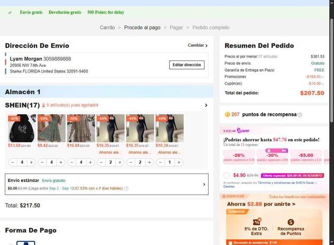
Task: Click the page vertical scrollbar thumb
Action: coord(332,70)
